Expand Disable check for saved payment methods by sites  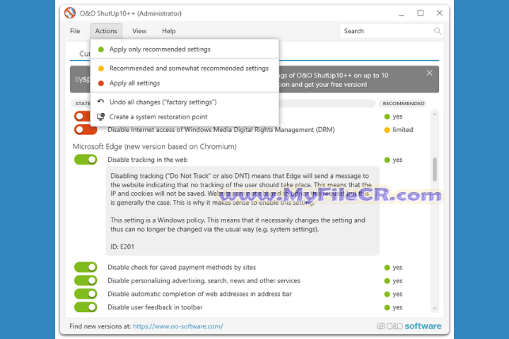[182, 267]
